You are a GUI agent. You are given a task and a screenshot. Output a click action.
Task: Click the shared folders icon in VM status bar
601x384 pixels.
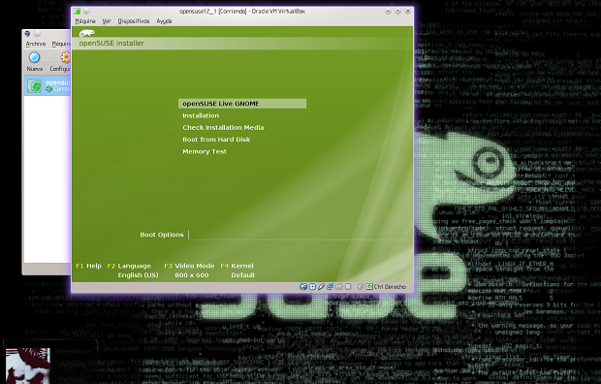339,287
